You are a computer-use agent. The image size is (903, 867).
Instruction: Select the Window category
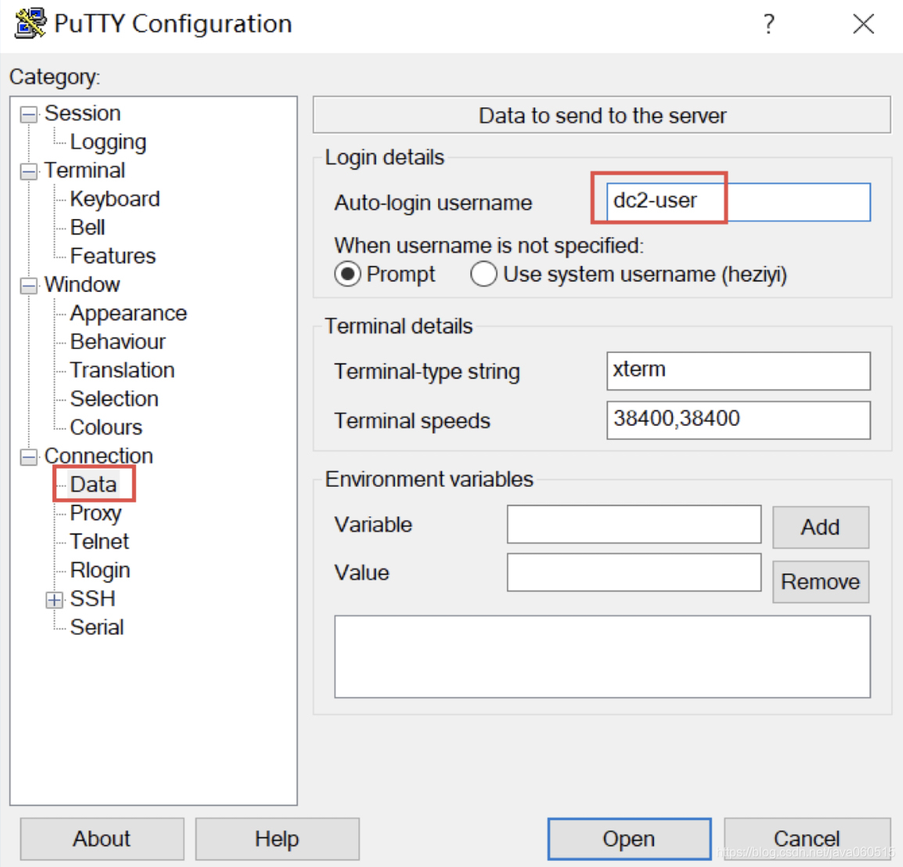[x=82, y=284]
